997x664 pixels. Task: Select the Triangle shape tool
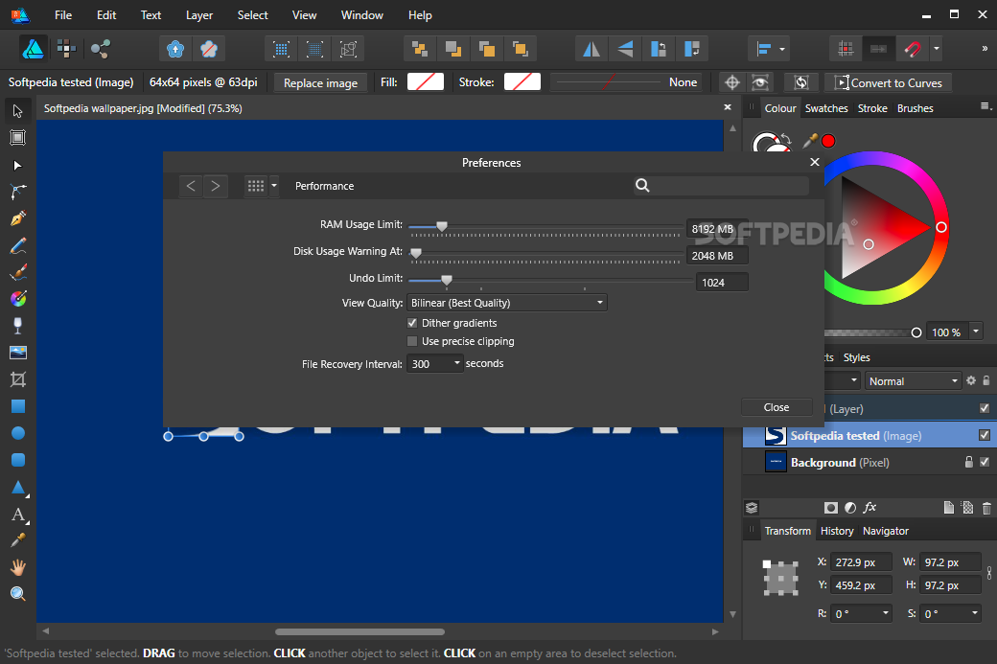[18, 488]
